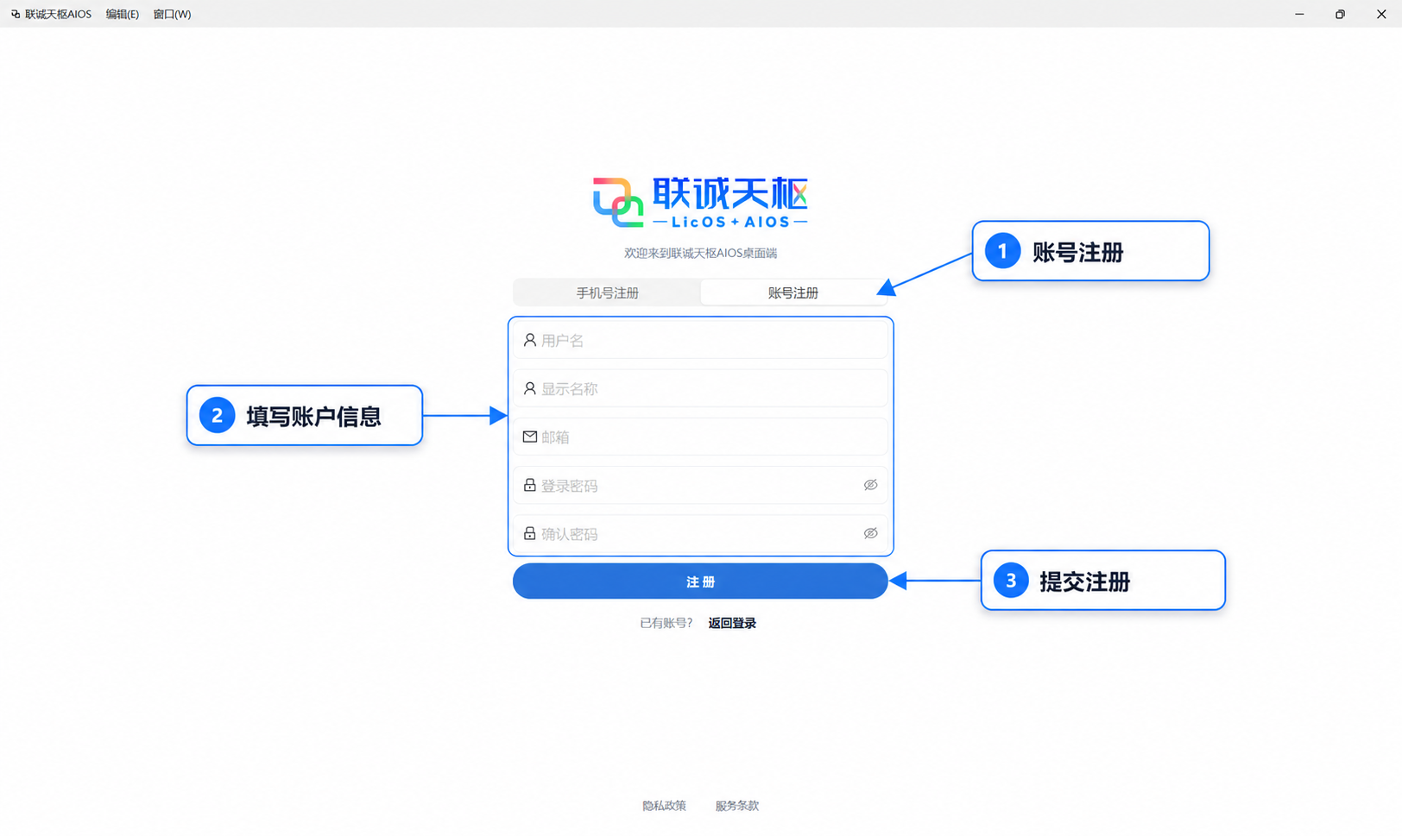Go back via the 返回登录 link
This screenshot has width=1402, height=836.
point(732,623)
